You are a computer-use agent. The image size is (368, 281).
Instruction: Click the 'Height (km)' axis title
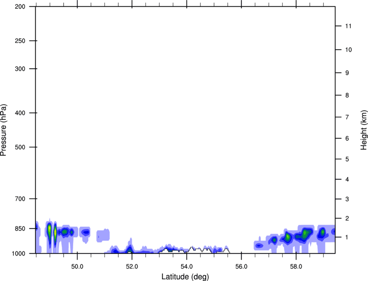364,130
